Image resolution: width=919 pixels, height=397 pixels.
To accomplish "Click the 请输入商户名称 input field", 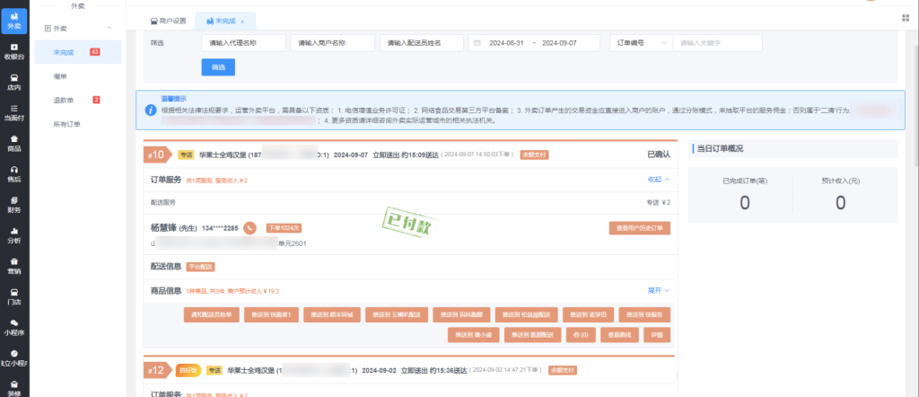I will click(331, 42).
